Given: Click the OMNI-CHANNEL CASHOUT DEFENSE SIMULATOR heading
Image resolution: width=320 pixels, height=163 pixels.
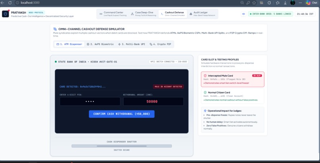Looking at the screenshot, I should [91, 29].
